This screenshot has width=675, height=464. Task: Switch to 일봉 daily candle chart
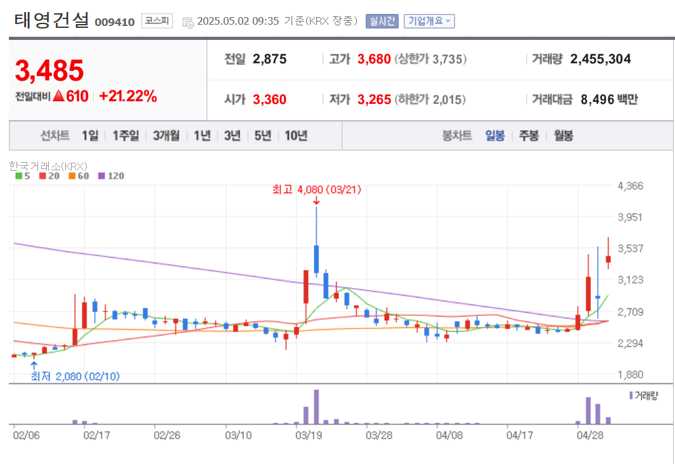494,136
